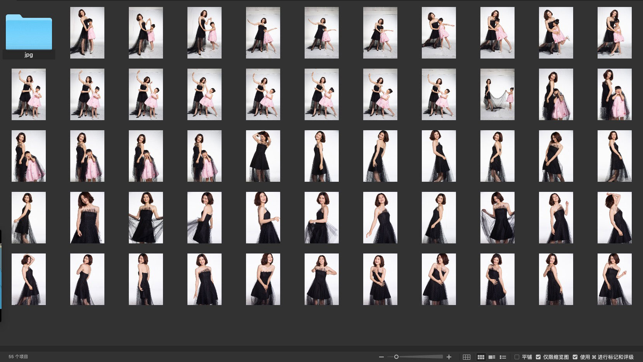Click the 55 个项目 item count label

[x=18, y=357]
